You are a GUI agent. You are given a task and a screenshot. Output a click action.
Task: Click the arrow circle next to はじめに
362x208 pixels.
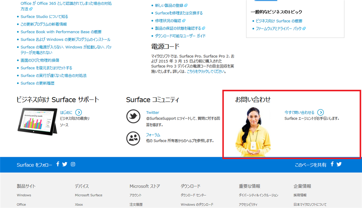click(78, 112)
